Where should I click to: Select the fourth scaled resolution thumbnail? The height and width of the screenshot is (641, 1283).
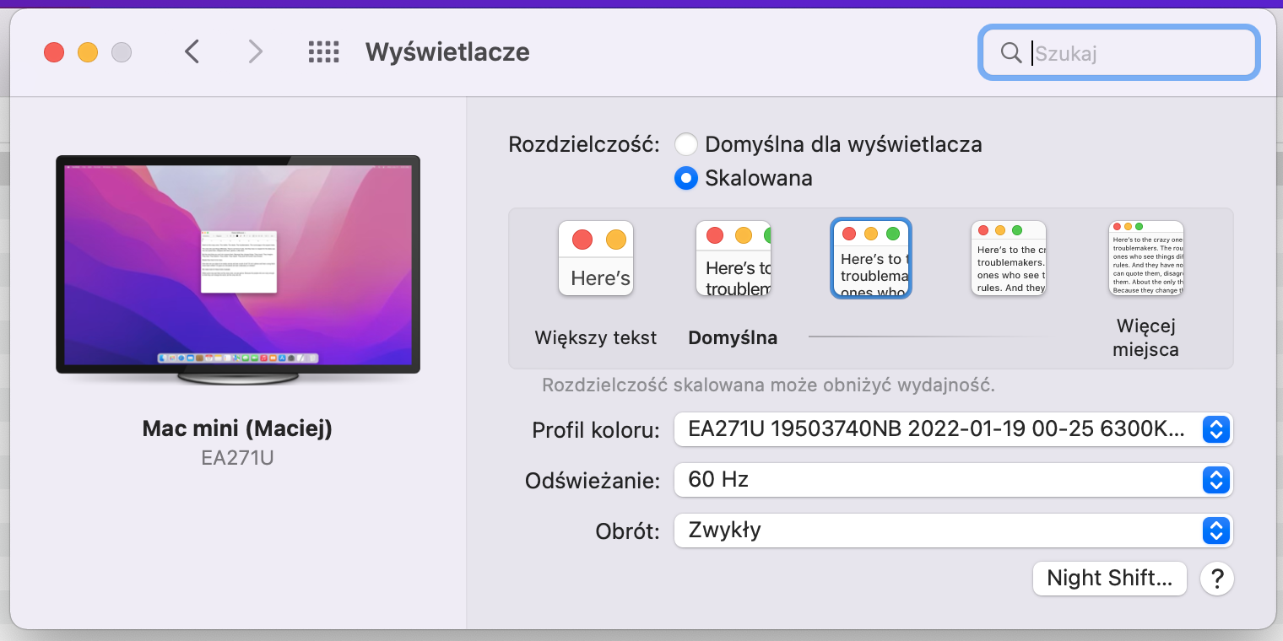pos(1008,258)
